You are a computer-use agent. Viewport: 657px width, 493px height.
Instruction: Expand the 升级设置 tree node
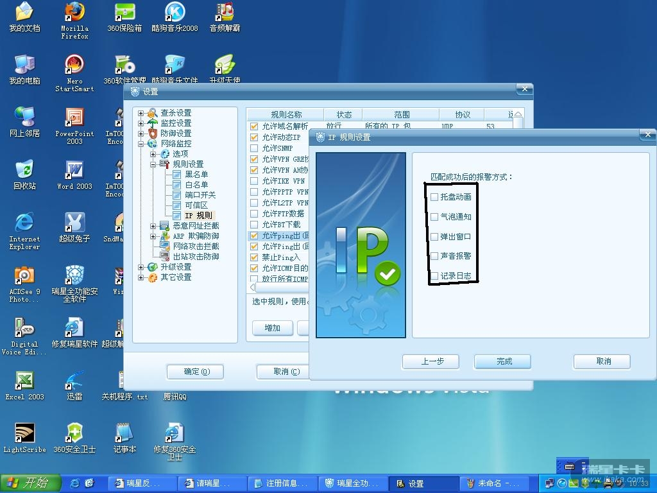click(141, 267)
